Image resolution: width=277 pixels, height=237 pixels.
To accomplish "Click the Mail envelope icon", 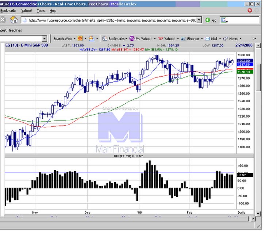I will click(x=207, y=39).
